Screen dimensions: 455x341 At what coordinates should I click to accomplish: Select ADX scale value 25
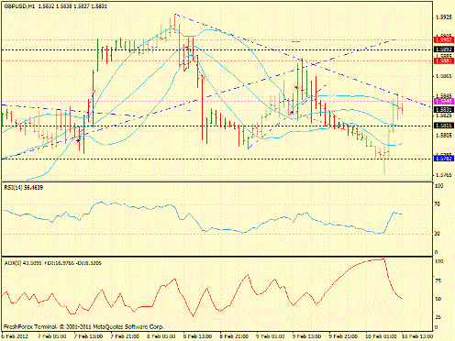(x=438, y=317)
